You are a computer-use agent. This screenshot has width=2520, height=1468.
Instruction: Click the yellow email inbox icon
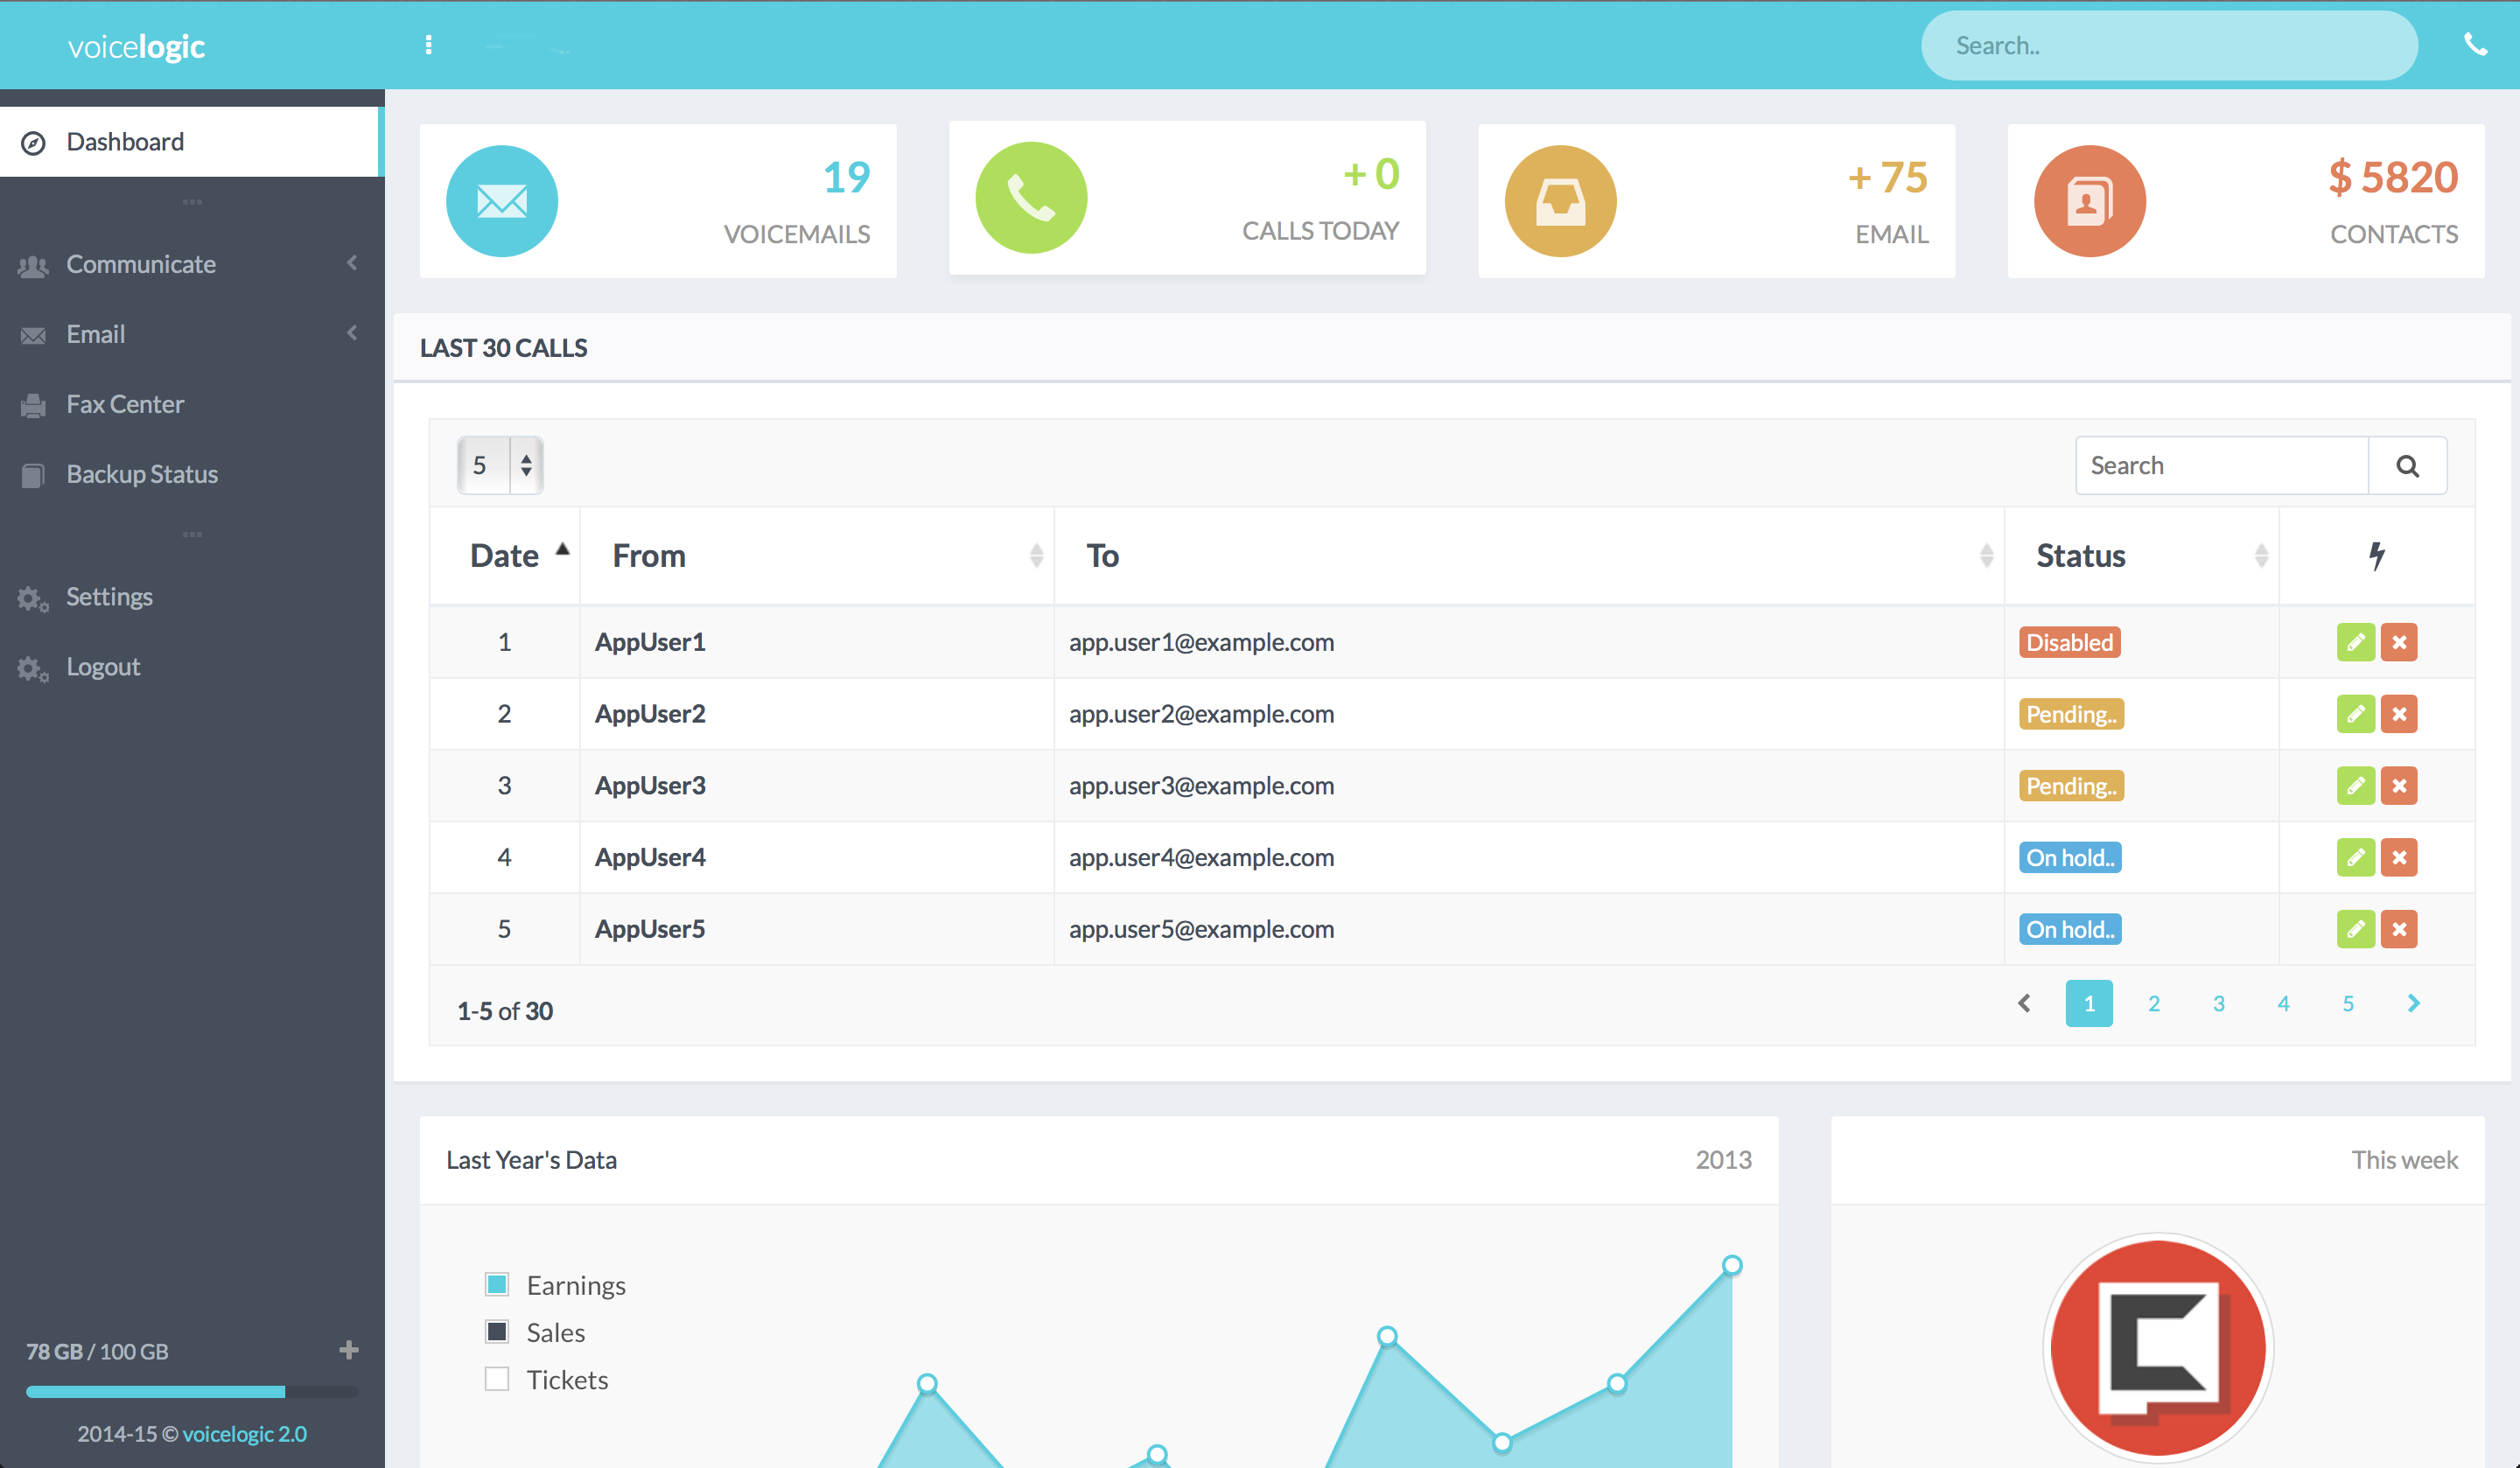click(1560, 201)
